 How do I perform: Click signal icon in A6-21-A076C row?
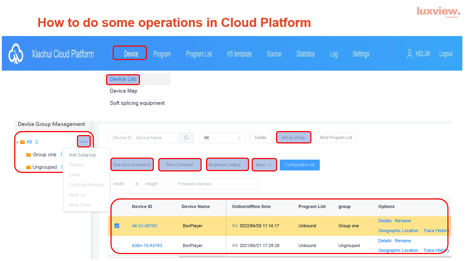[235, 226]
